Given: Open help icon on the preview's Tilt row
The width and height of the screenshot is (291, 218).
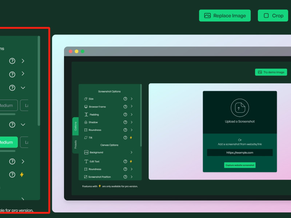Looking at the screenshot, I should 125,138.
